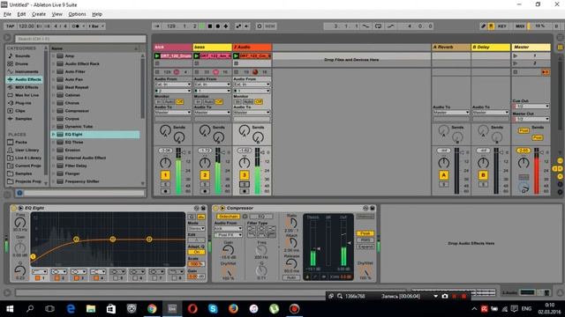This screenshot has height=317, width=565.
Task: Select Compressor RMS mode
Action: click(x=365, y=240)
